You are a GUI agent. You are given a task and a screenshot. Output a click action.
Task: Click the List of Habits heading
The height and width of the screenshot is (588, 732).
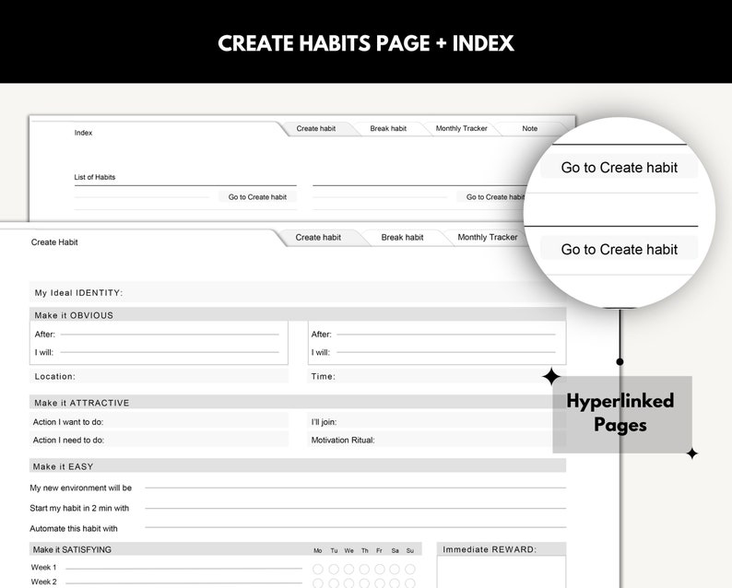[95, 177]
